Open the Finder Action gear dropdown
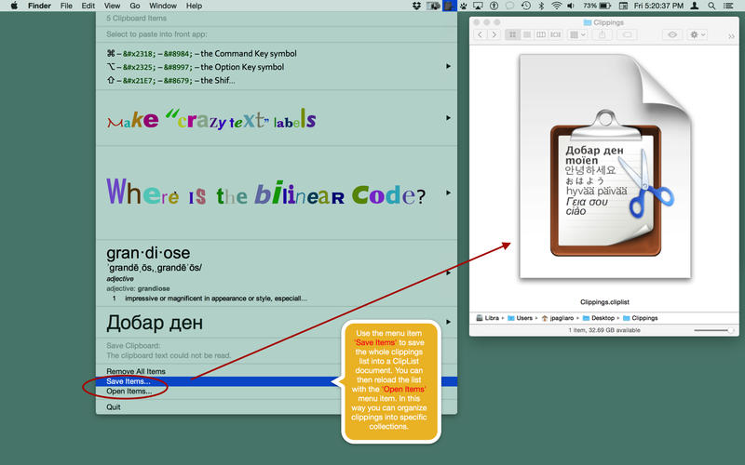745x465 pixels. [x=697, y=34]
